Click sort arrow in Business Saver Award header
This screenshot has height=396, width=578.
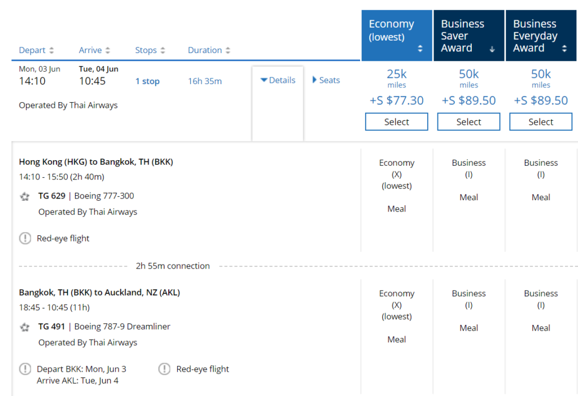(x=492, y=49)
